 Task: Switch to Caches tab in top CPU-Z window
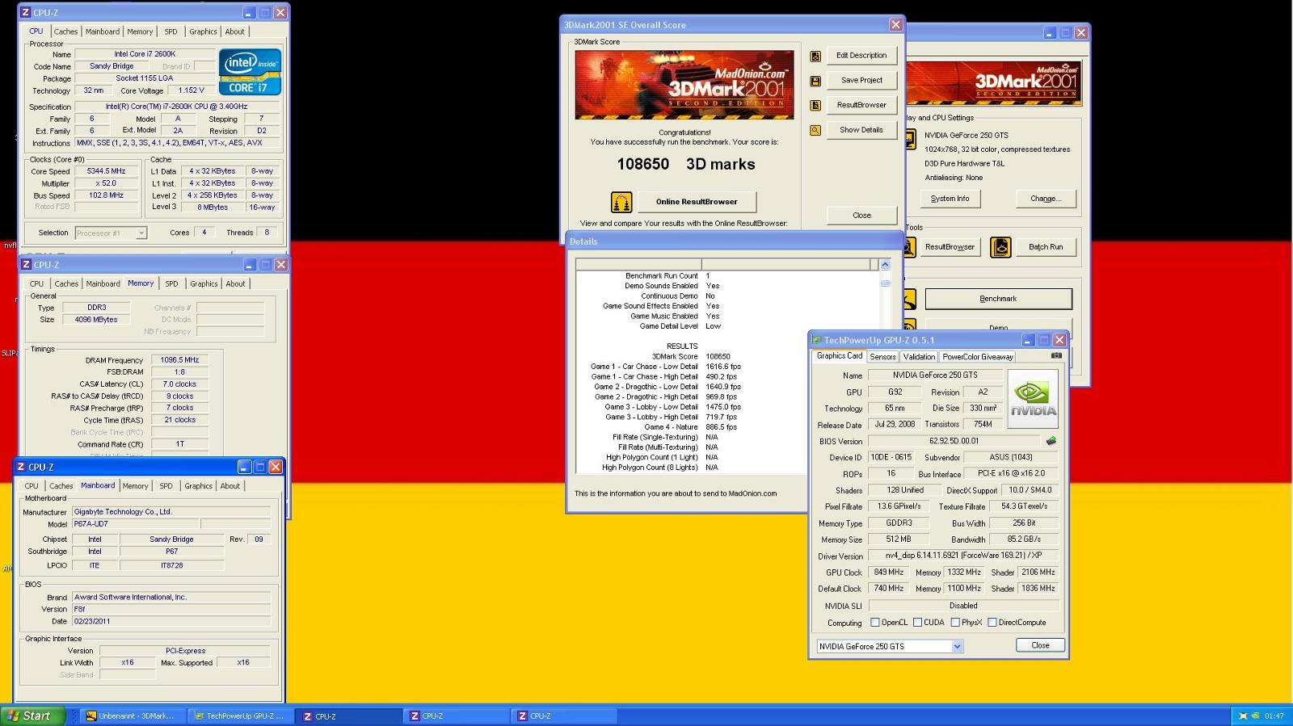click(65, 31)
